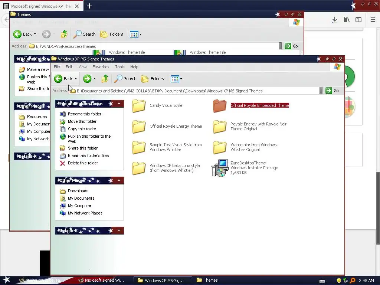Toggle Folders pane in front window toolbar
The width and height of the screenshot is (380, 285).
coord(153,79)
